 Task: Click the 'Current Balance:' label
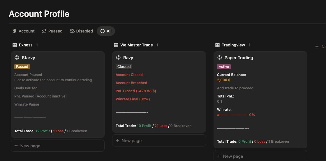click(231, 75)
